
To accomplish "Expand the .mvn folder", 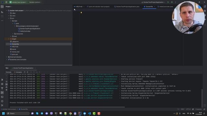I will click(x=9, y=16).
